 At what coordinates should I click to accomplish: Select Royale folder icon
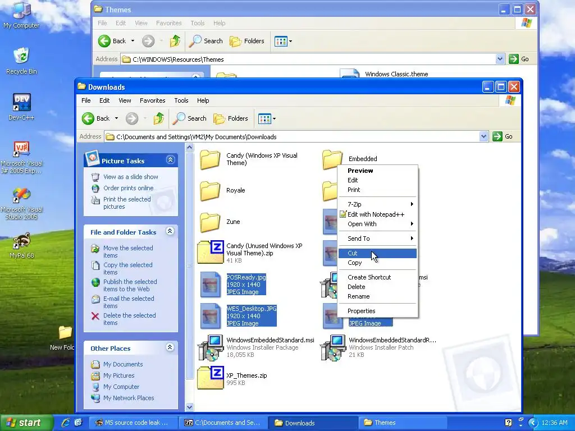point(210,191)
